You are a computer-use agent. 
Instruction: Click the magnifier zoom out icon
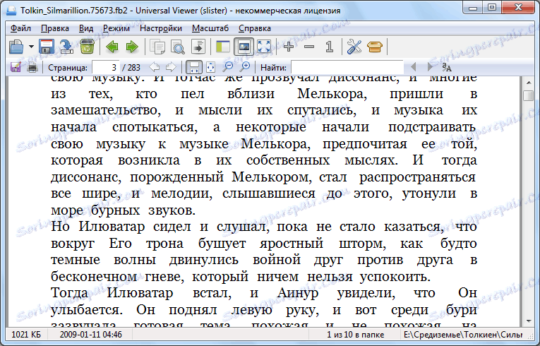(x=227, y=67)
